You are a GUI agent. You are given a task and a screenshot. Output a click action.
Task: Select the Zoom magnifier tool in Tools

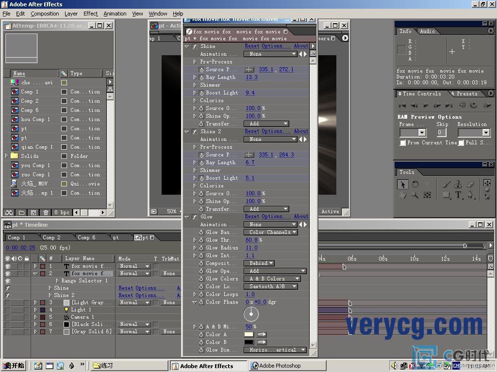415,195
